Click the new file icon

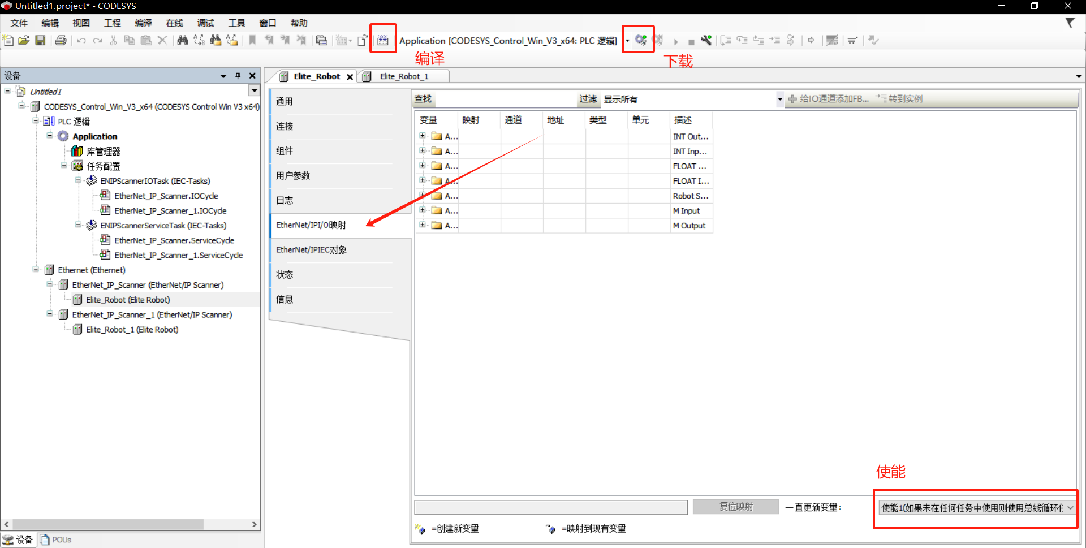tap(8, 40)
